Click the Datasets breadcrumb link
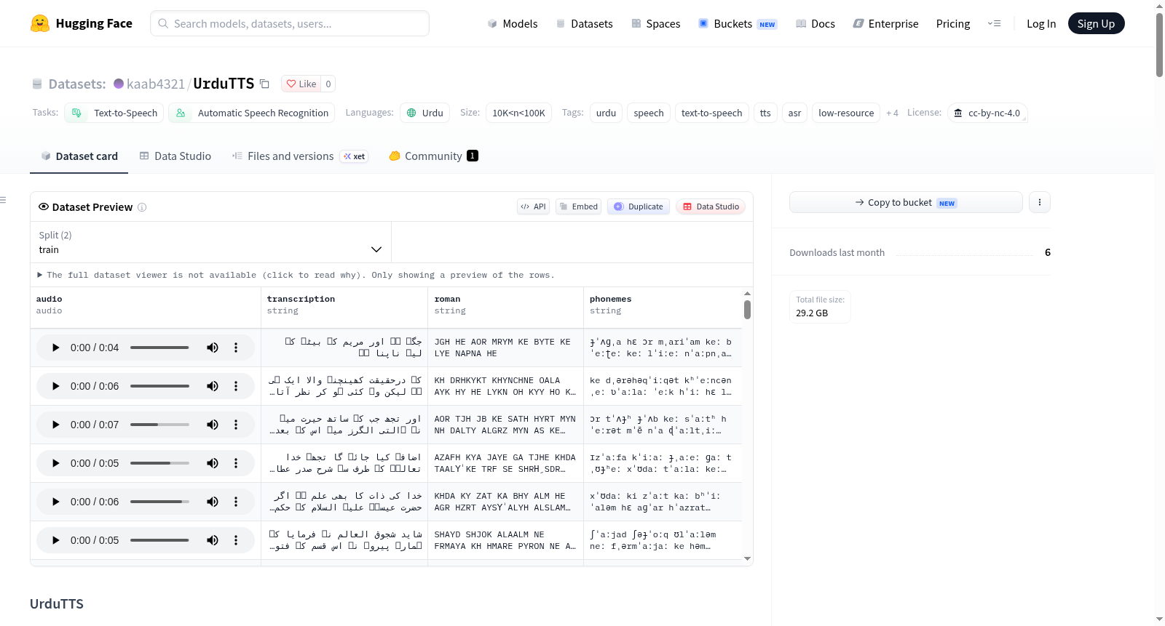Viewport: 1165px width, 626px height. [x=77, y=84]
